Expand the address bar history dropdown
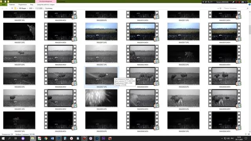 coord(218,8)
